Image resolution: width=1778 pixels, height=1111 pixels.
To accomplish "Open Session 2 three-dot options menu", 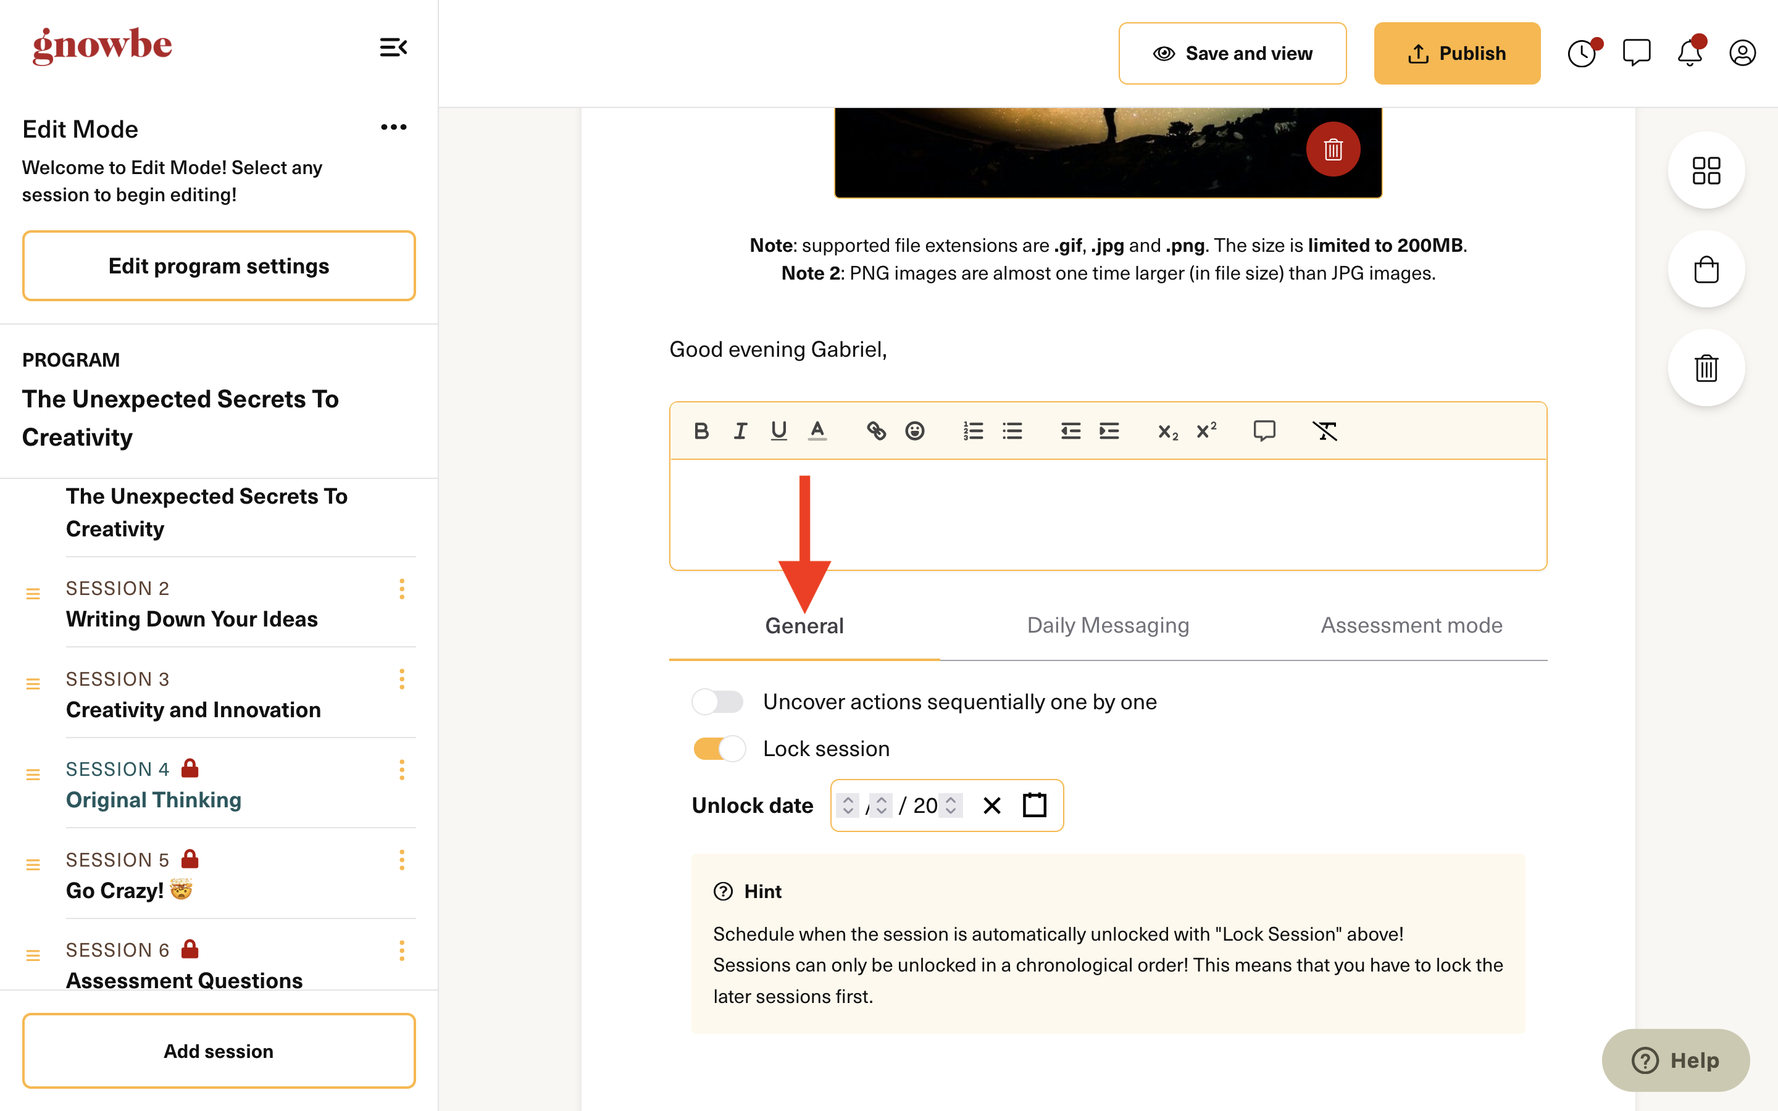I will click(x=401, y=589).
